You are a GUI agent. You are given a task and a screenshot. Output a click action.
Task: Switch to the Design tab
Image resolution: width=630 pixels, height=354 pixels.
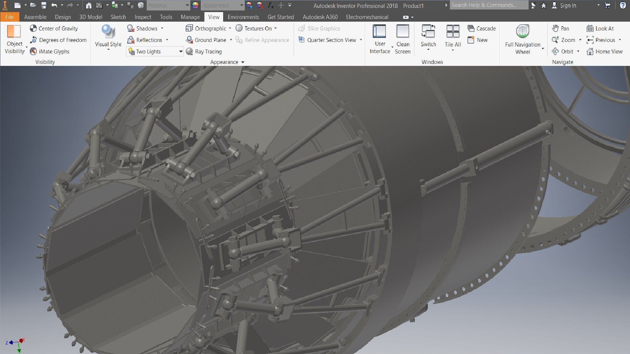click(x=63, y=17)
